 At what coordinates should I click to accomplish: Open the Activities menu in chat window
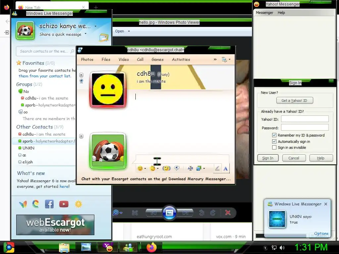[x=181, y=60]
